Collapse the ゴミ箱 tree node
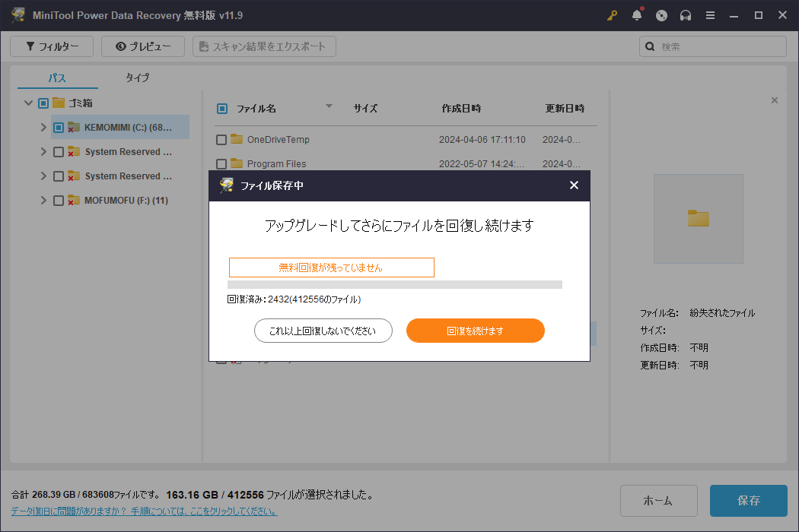 pos(28,103)
